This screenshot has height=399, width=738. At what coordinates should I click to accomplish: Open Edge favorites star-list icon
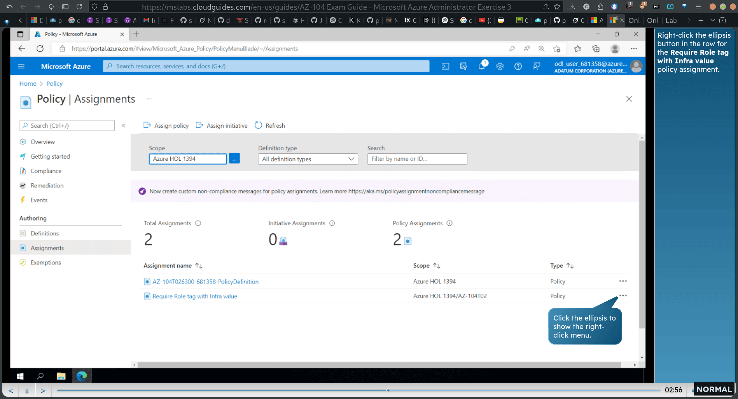[577, 49]
